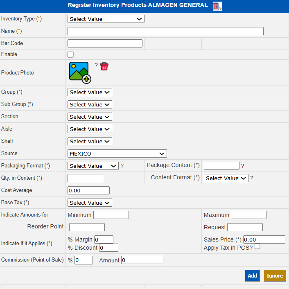Open the Inventory Type dropdown
Image resolution: width=289 pixels, height=289 pixels.
tap(106, 19)
